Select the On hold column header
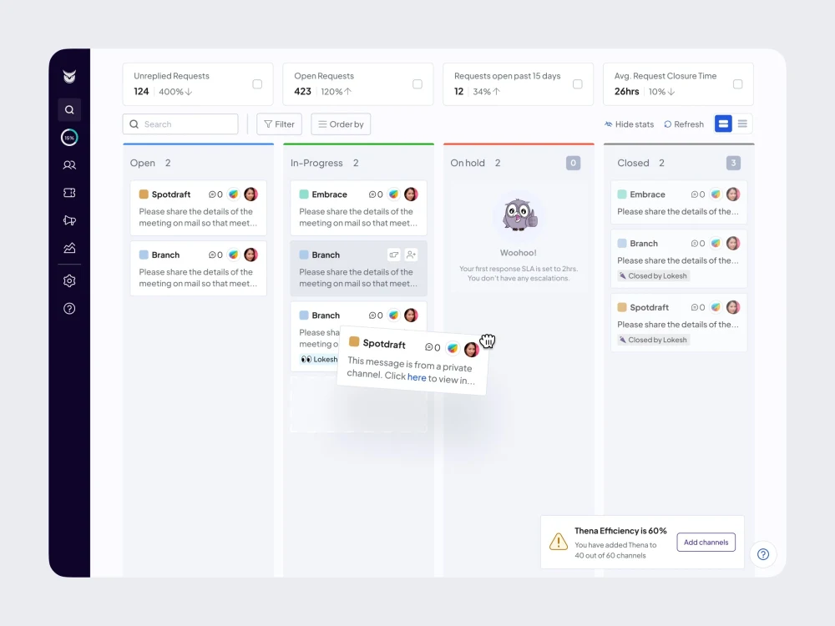835x626 pixels. point(468,163)
